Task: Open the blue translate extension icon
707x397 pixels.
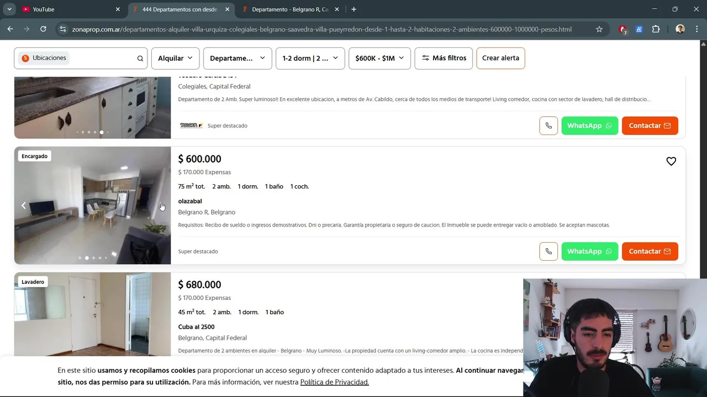Action: coord(639,29)
